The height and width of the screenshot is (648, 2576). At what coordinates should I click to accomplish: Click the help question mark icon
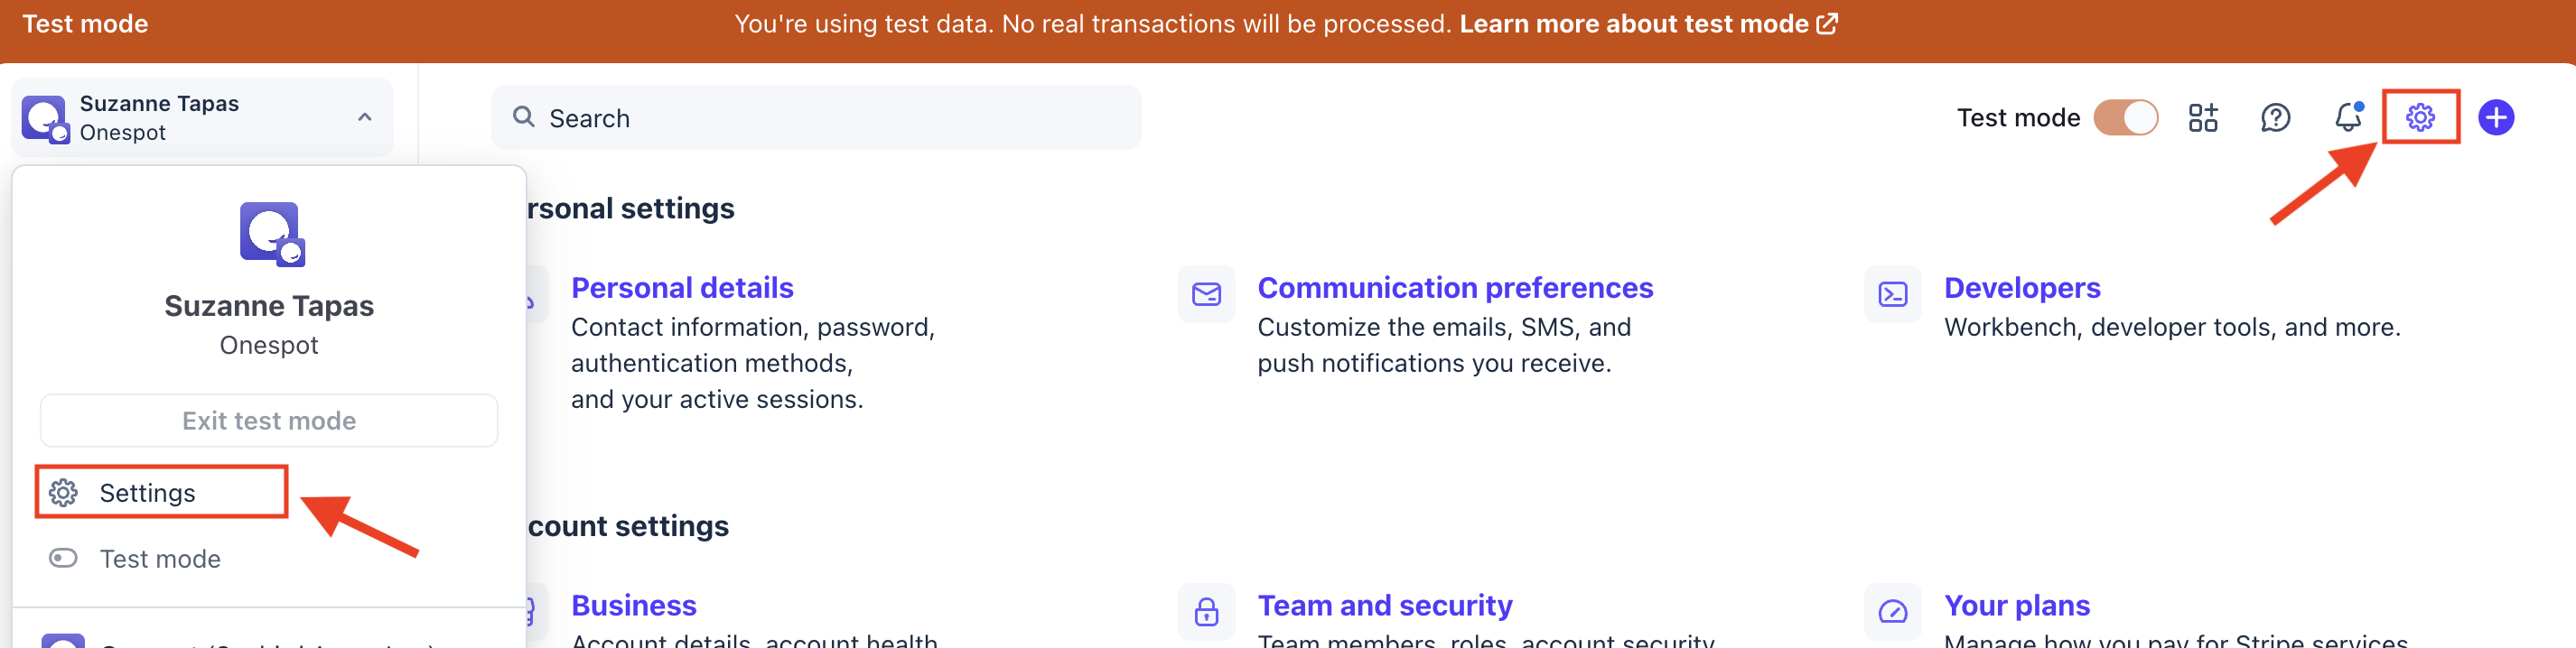coord(2275,118)
